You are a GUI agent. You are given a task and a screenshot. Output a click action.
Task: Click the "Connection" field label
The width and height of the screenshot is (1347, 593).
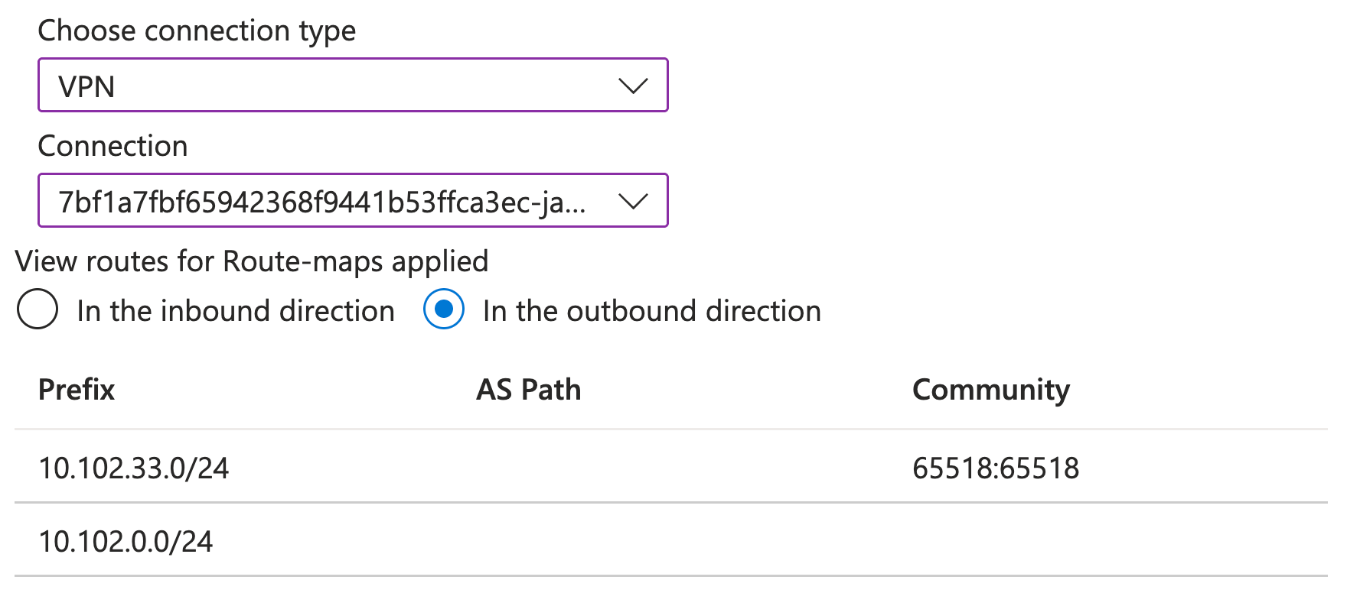click(113, 146)
